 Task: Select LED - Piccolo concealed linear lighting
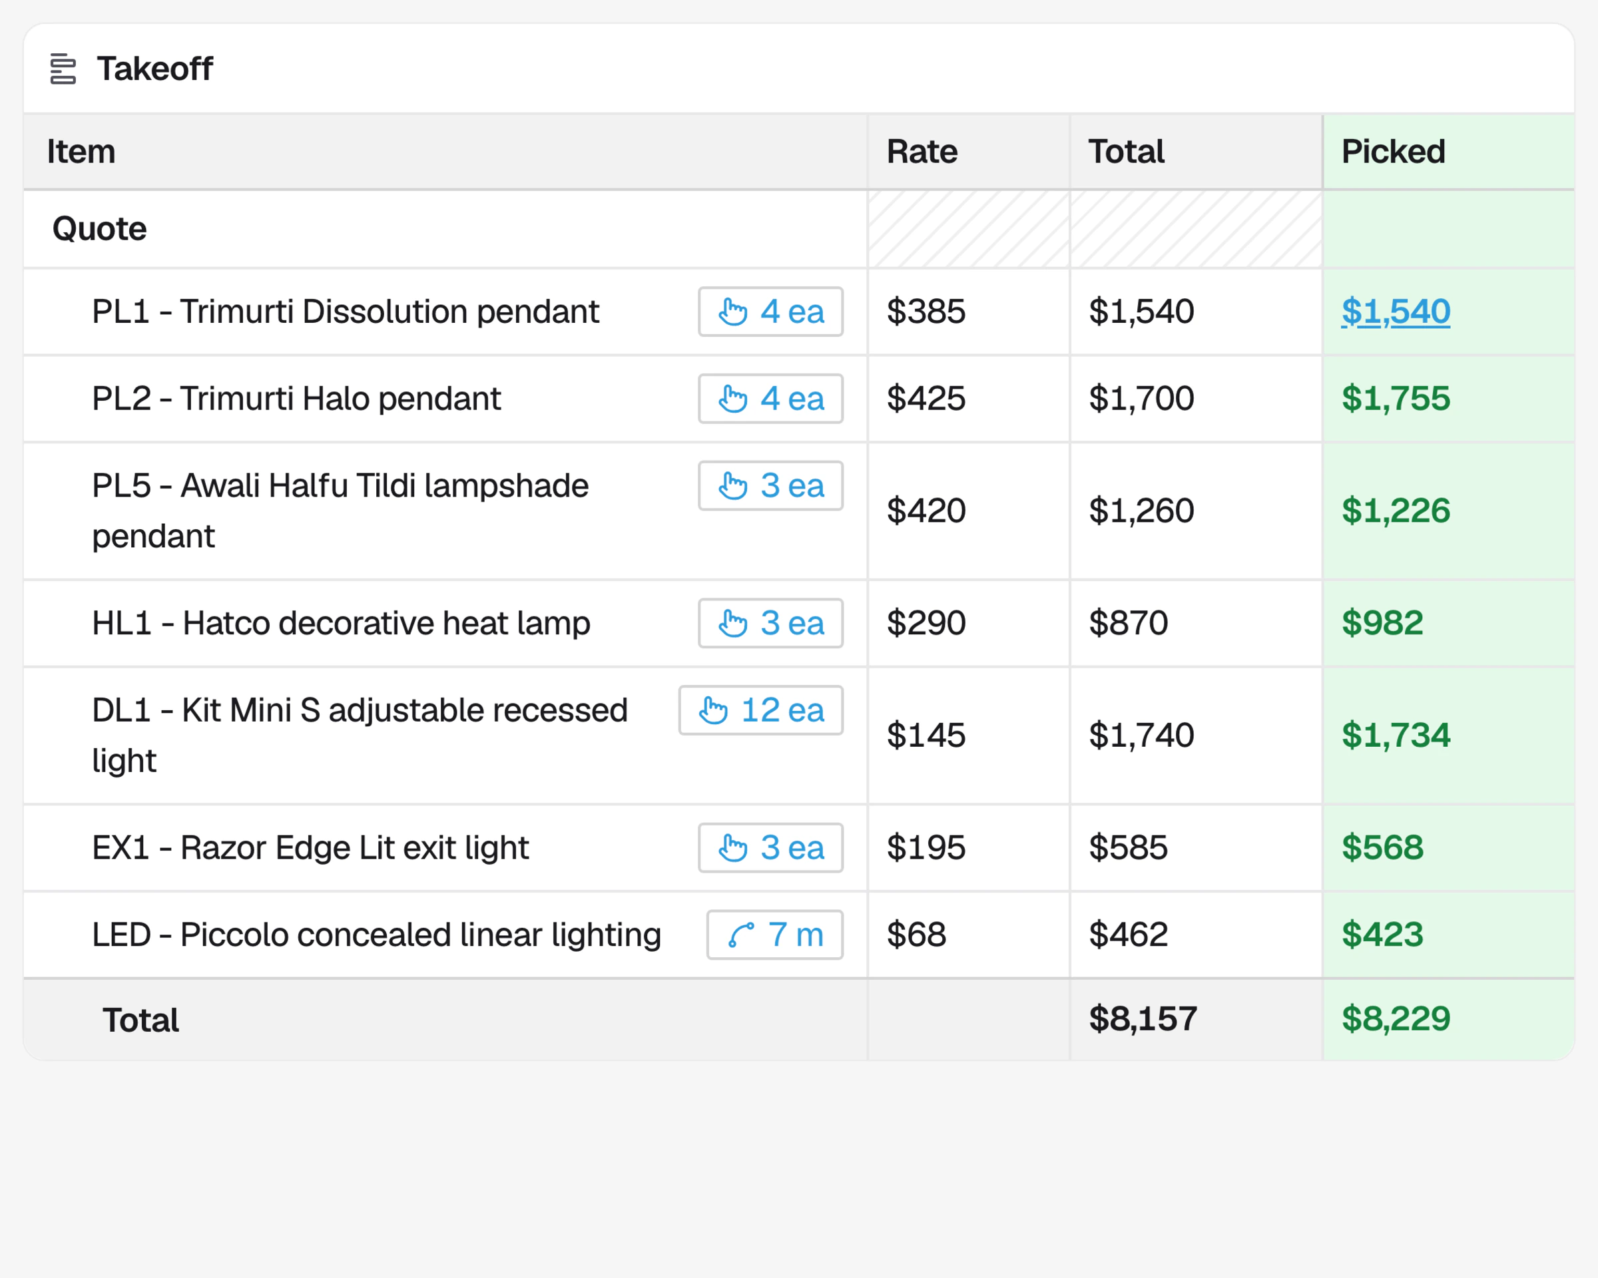click(x=376, y=935)
